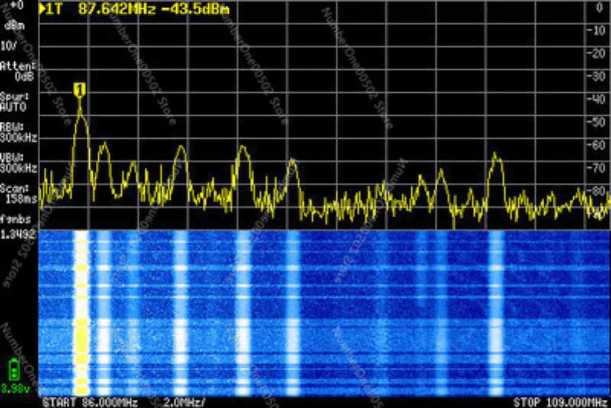
Task: Click marker 1 flag on the trace
Action: 79,90
